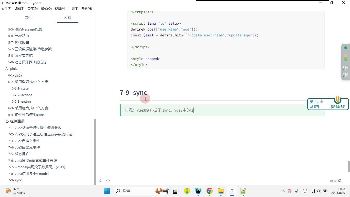This screenshot has width=350, height=197.
Task: Select the Typora icon on the taskbar
Action: (232, 191)
